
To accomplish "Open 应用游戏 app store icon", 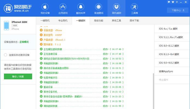I will click(x=63, y=7).
